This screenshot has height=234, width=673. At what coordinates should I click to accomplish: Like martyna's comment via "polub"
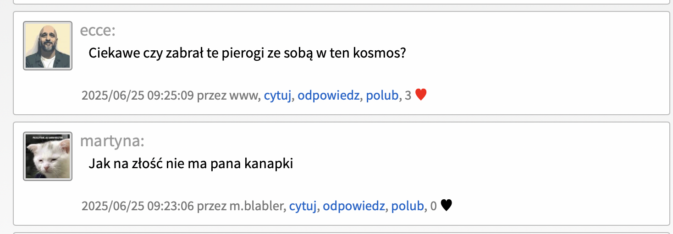tap(407, 207)
